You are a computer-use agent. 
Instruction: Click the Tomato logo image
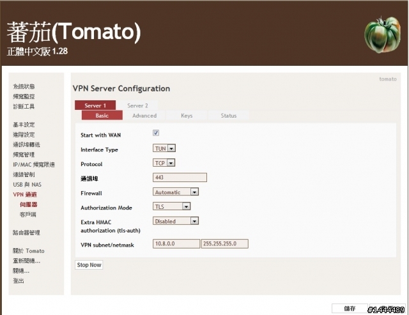click(383, 35)
